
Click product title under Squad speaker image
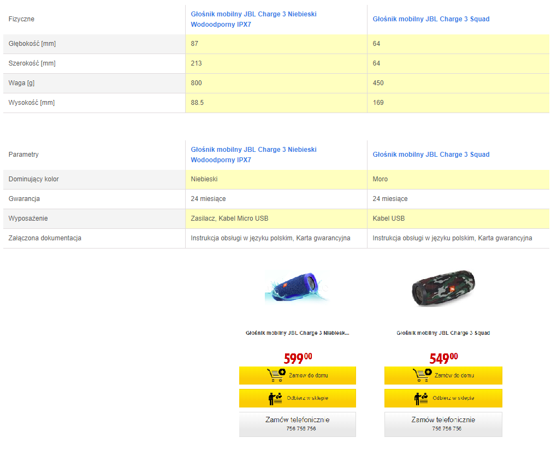tap(443, 333)
